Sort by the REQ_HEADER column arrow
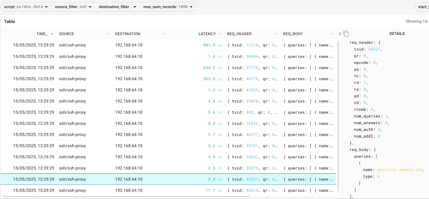The width and height of the screenshot is (429, 199). tap(276, 34)
